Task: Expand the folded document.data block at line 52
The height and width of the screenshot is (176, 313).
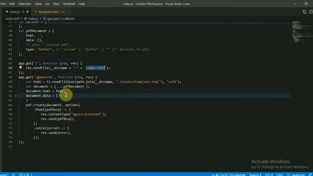Action: (x=16, y=96)
